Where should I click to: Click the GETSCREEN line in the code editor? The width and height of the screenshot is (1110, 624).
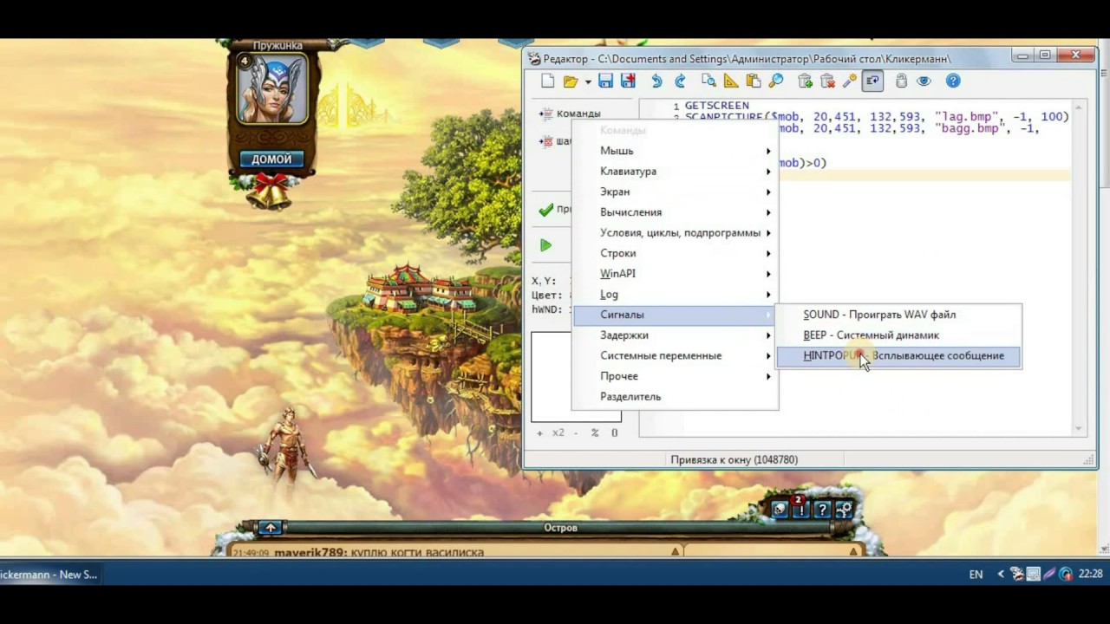coord(717,106)
